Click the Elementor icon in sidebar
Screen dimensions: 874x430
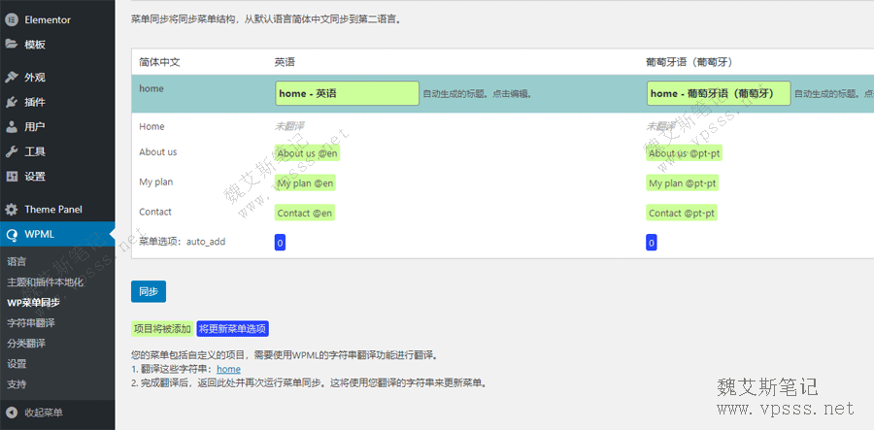tap(12, 19)
